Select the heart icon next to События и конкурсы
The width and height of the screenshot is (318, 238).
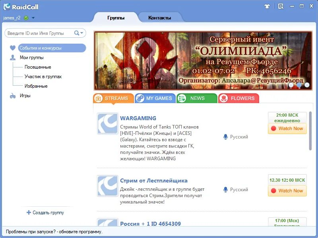tap(13, 48)
